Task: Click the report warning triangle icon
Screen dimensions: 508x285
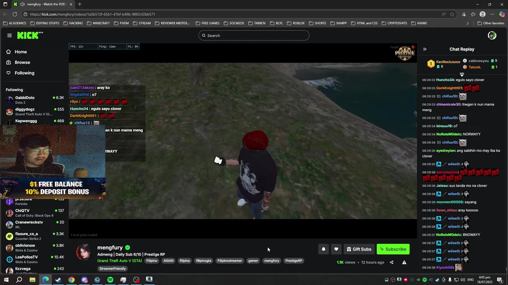Action: pyautogui.click(x=404, y=262)
